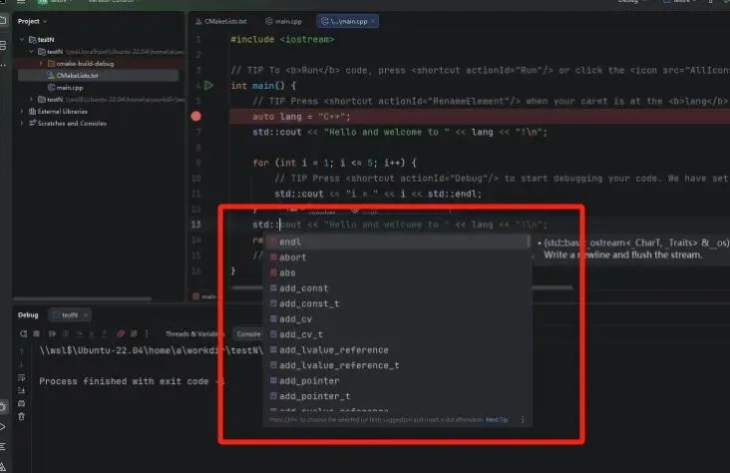Screen dimensions: 730x473
Task: Click the Step Over icon
Action: (79, 333)
